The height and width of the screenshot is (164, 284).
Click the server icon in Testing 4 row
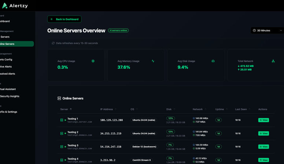(62, 160)
